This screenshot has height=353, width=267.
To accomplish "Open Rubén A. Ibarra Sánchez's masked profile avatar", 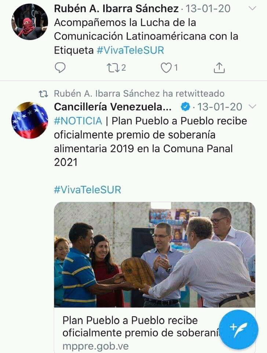I will 30,22.
